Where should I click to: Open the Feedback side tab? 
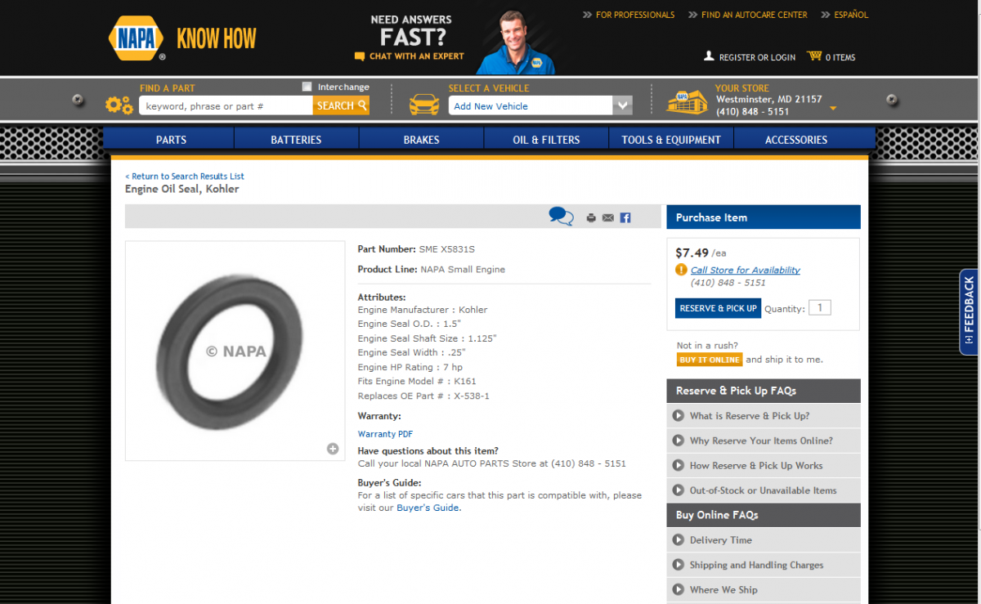point(969,311)
